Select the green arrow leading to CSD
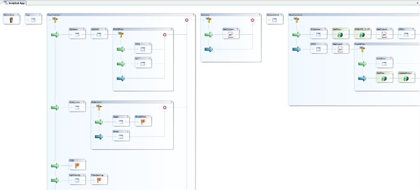Image resolution: width=420 pixels, height=190 pixels. (55, 166)
